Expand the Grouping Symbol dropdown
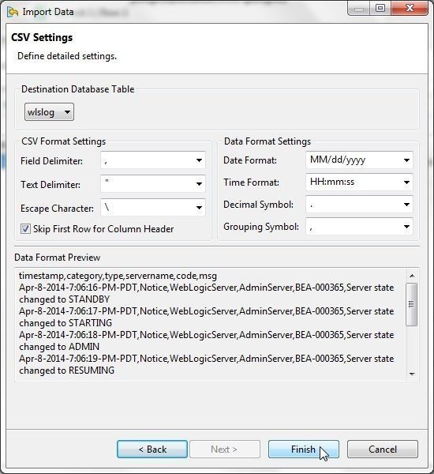434x474 pixels. pos(406,227)
